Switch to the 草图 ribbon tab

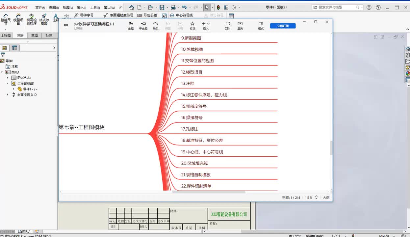click(35, 36)
